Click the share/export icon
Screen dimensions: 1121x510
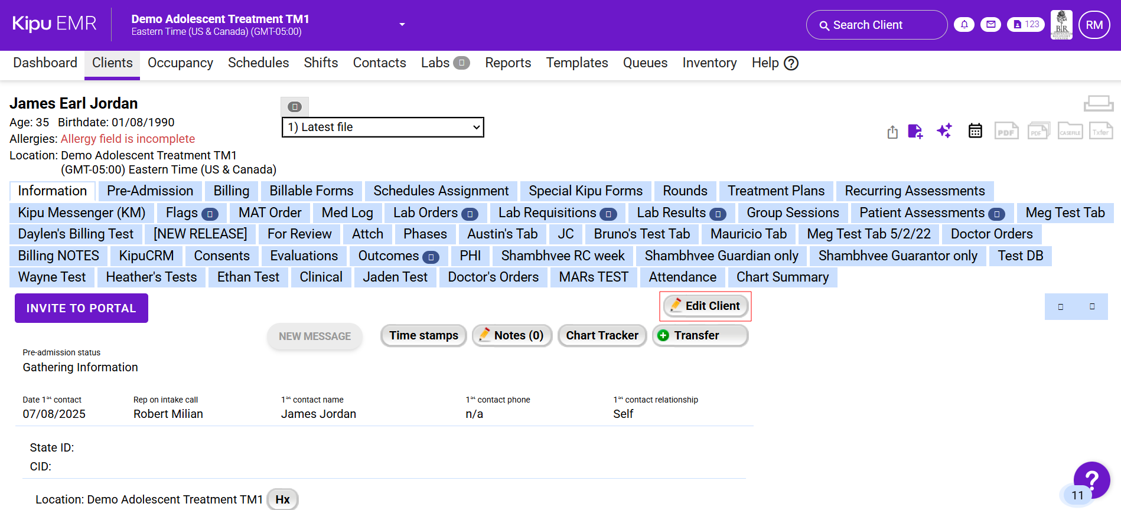point(892,132)
